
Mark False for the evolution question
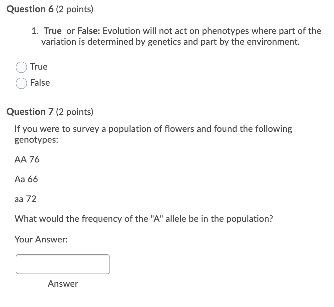(21, 83)
